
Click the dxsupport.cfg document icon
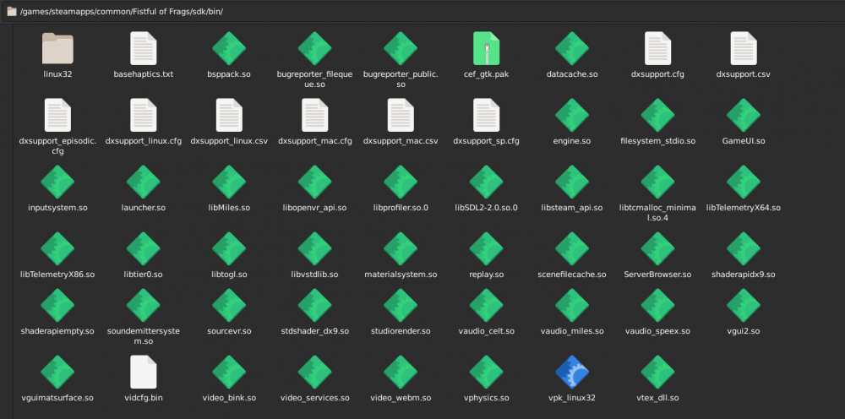pyautogui.click(x=657, y=48)
